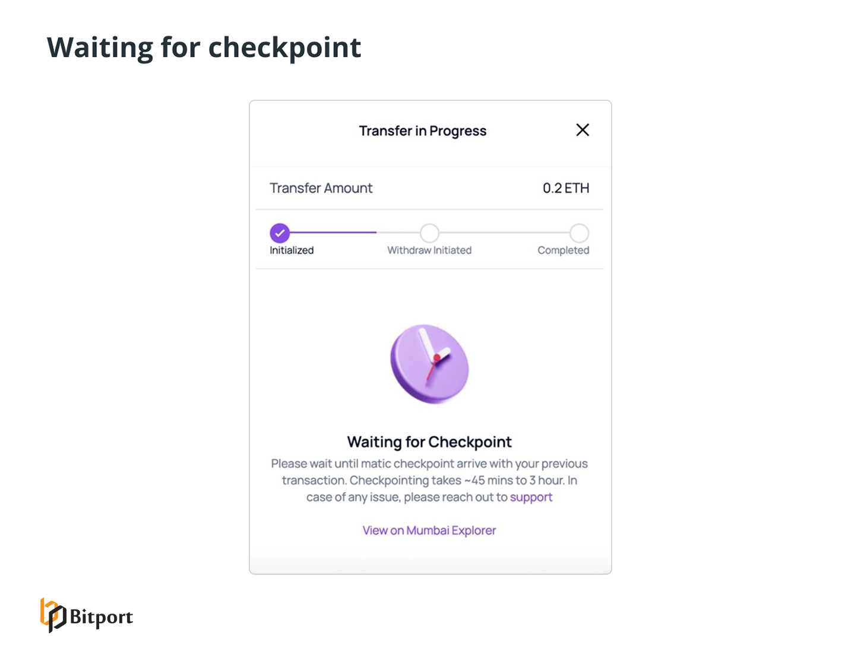Click the 0.2 ETH amount value
The height and width of the screenshot is (667, 861).
566,188
